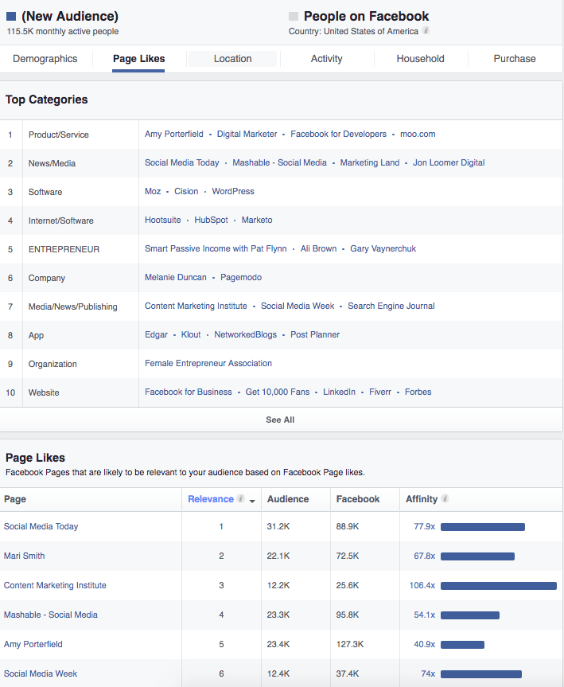Click Social Media Week in Media/News/Publishing row
Image resolution: width=564 pixels, height=687 pixels.
[x=298, y=306]
